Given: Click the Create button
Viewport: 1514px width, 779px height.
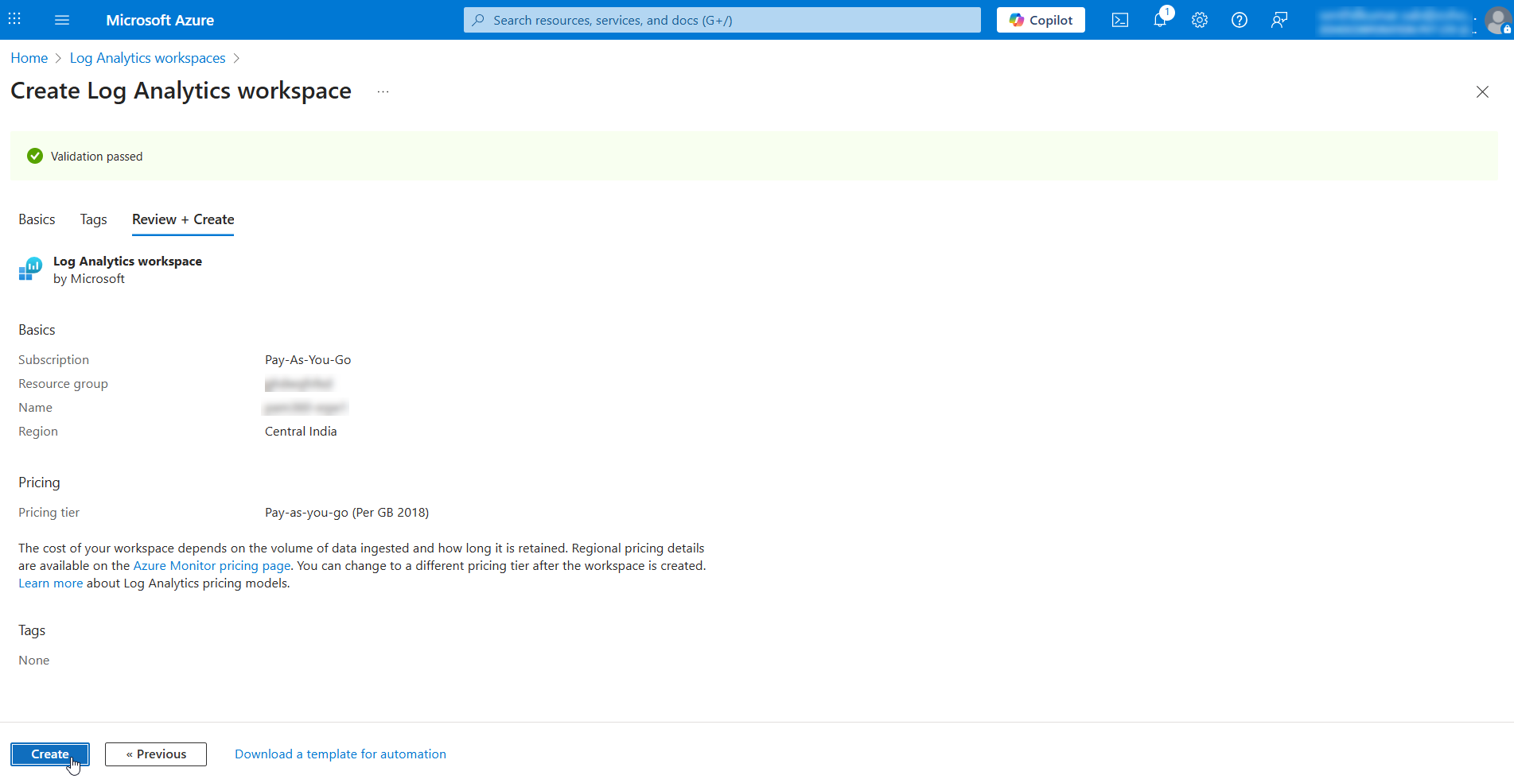Looking at the screenshot, I should click(x=50, y=754).
